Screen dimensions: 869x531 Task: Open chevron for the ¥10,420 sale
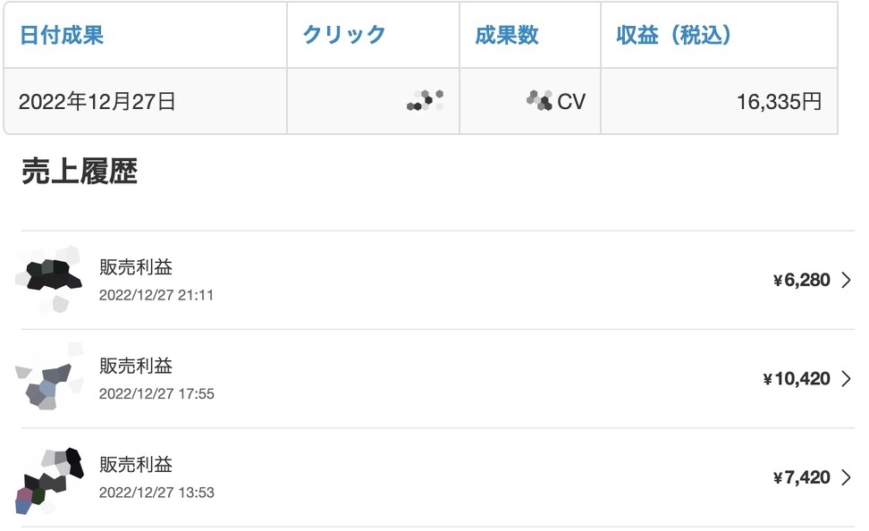tap(846, 378)
